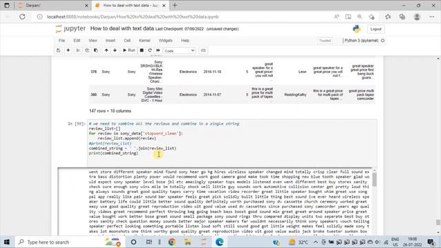The width and height of the screenshot is (441, 248).
Task: Close the 'How to deal with text data' tab
Action: click(164, 6)
